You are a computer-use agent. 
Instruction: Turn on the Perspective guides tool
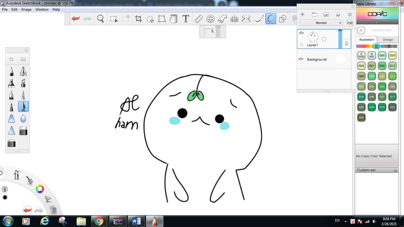234,19
